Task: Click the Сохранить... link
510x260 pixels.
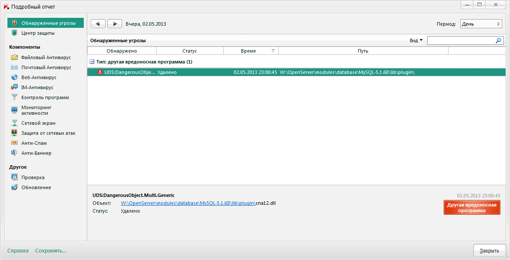Action: coord(51,251)
